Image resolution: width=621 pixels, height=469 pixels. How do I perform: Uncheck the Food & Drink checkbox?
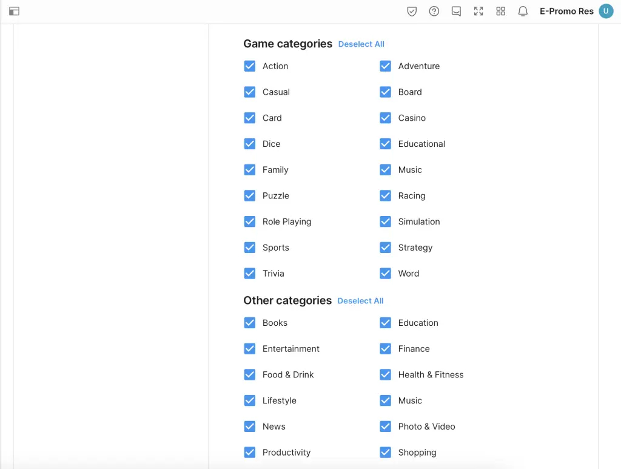[250, 375]
